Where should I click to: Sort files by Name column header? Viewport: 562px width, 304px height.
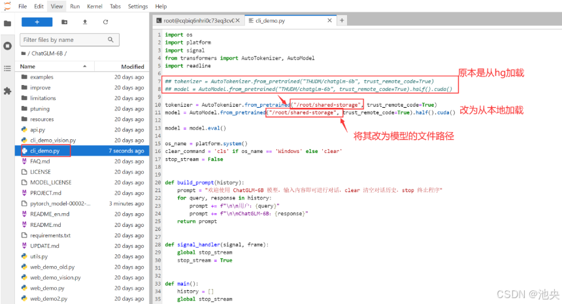pyautogui.click(x=54, y=66)
